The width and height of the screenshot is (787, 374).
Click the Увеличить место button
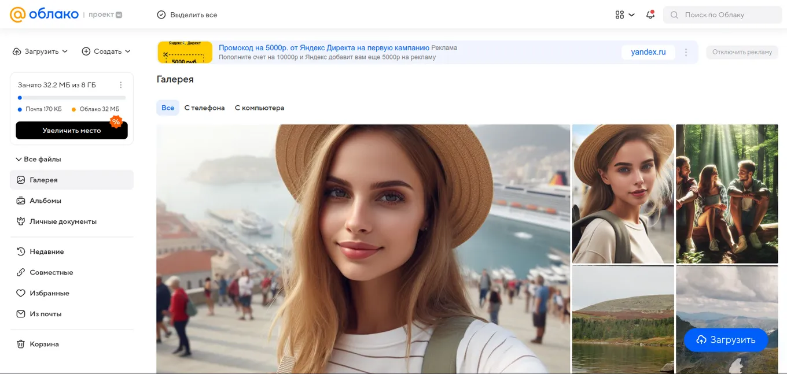[72, 131]
